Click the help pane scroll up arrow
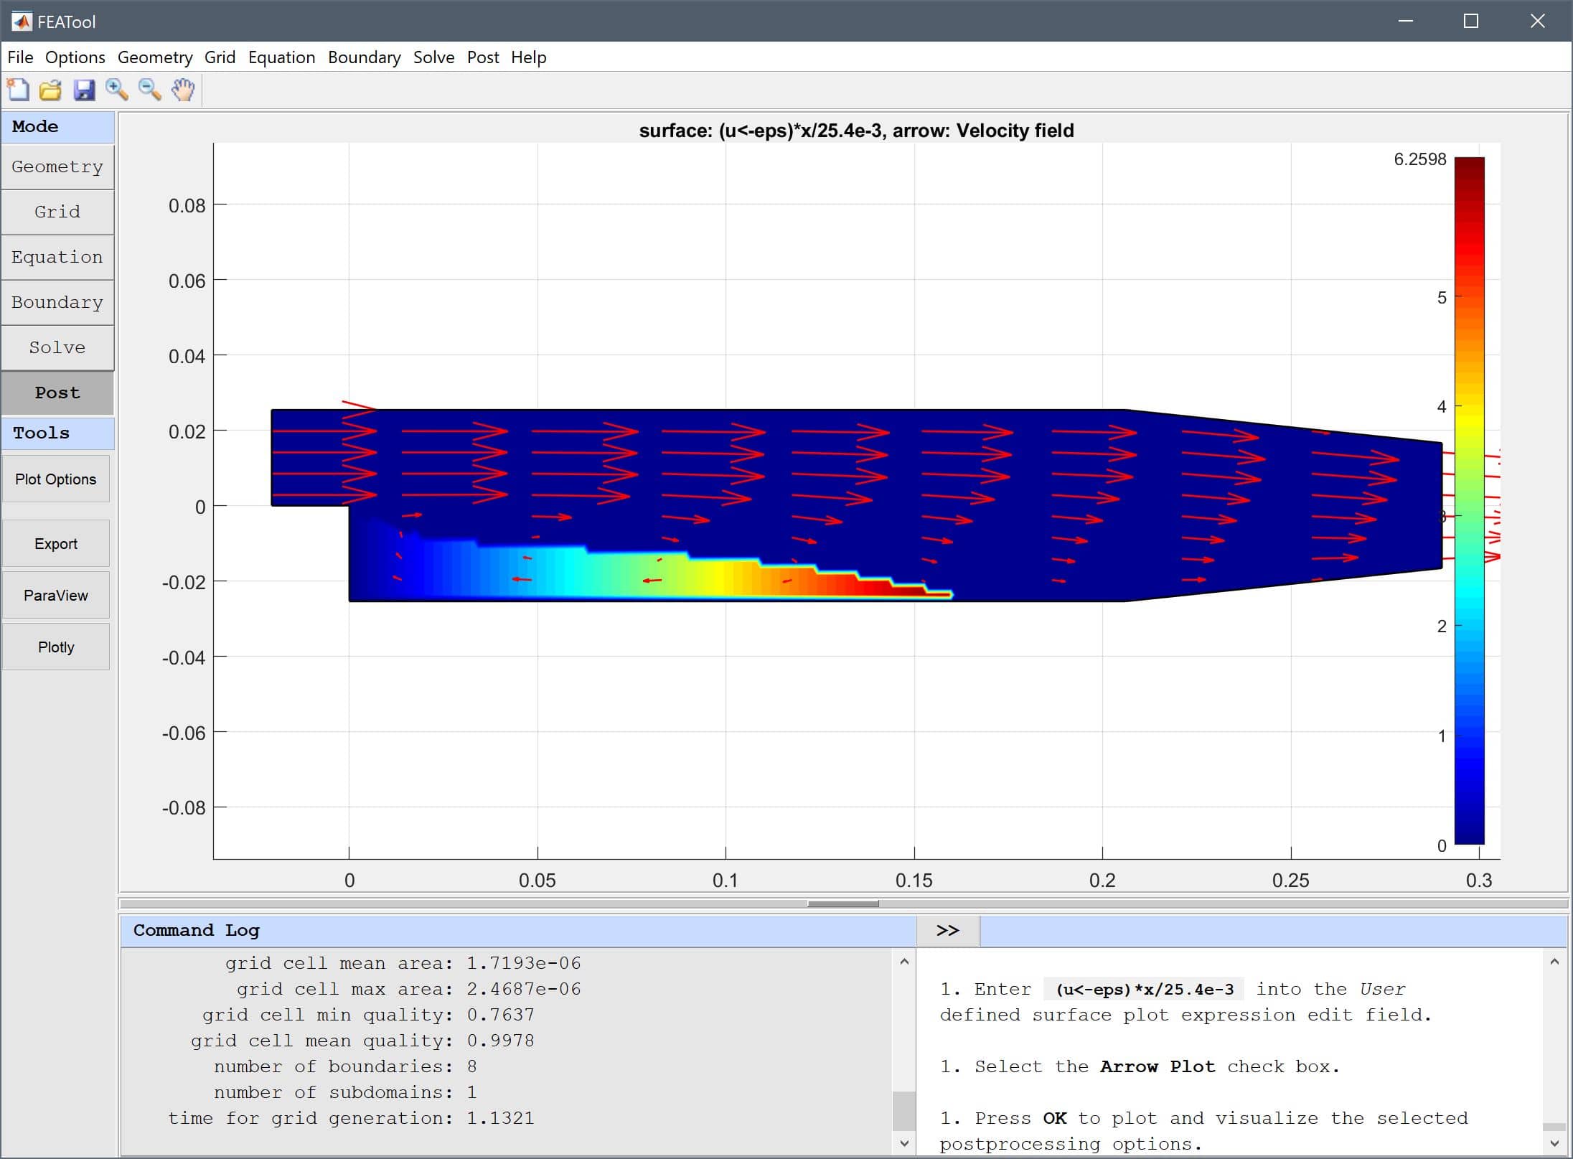The width and height of the screenshot is (1573, 1159). [x=1554, y=962]
